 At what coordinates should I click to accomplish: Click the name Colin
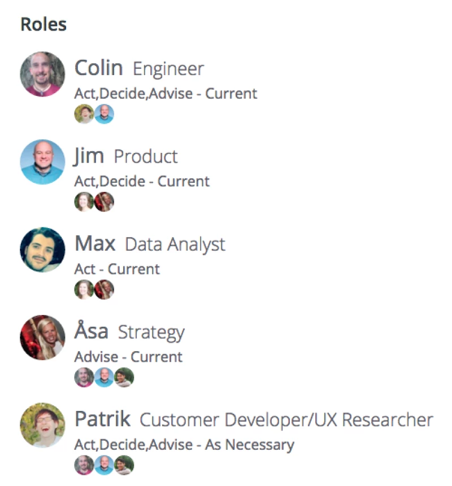coord(98,68)
